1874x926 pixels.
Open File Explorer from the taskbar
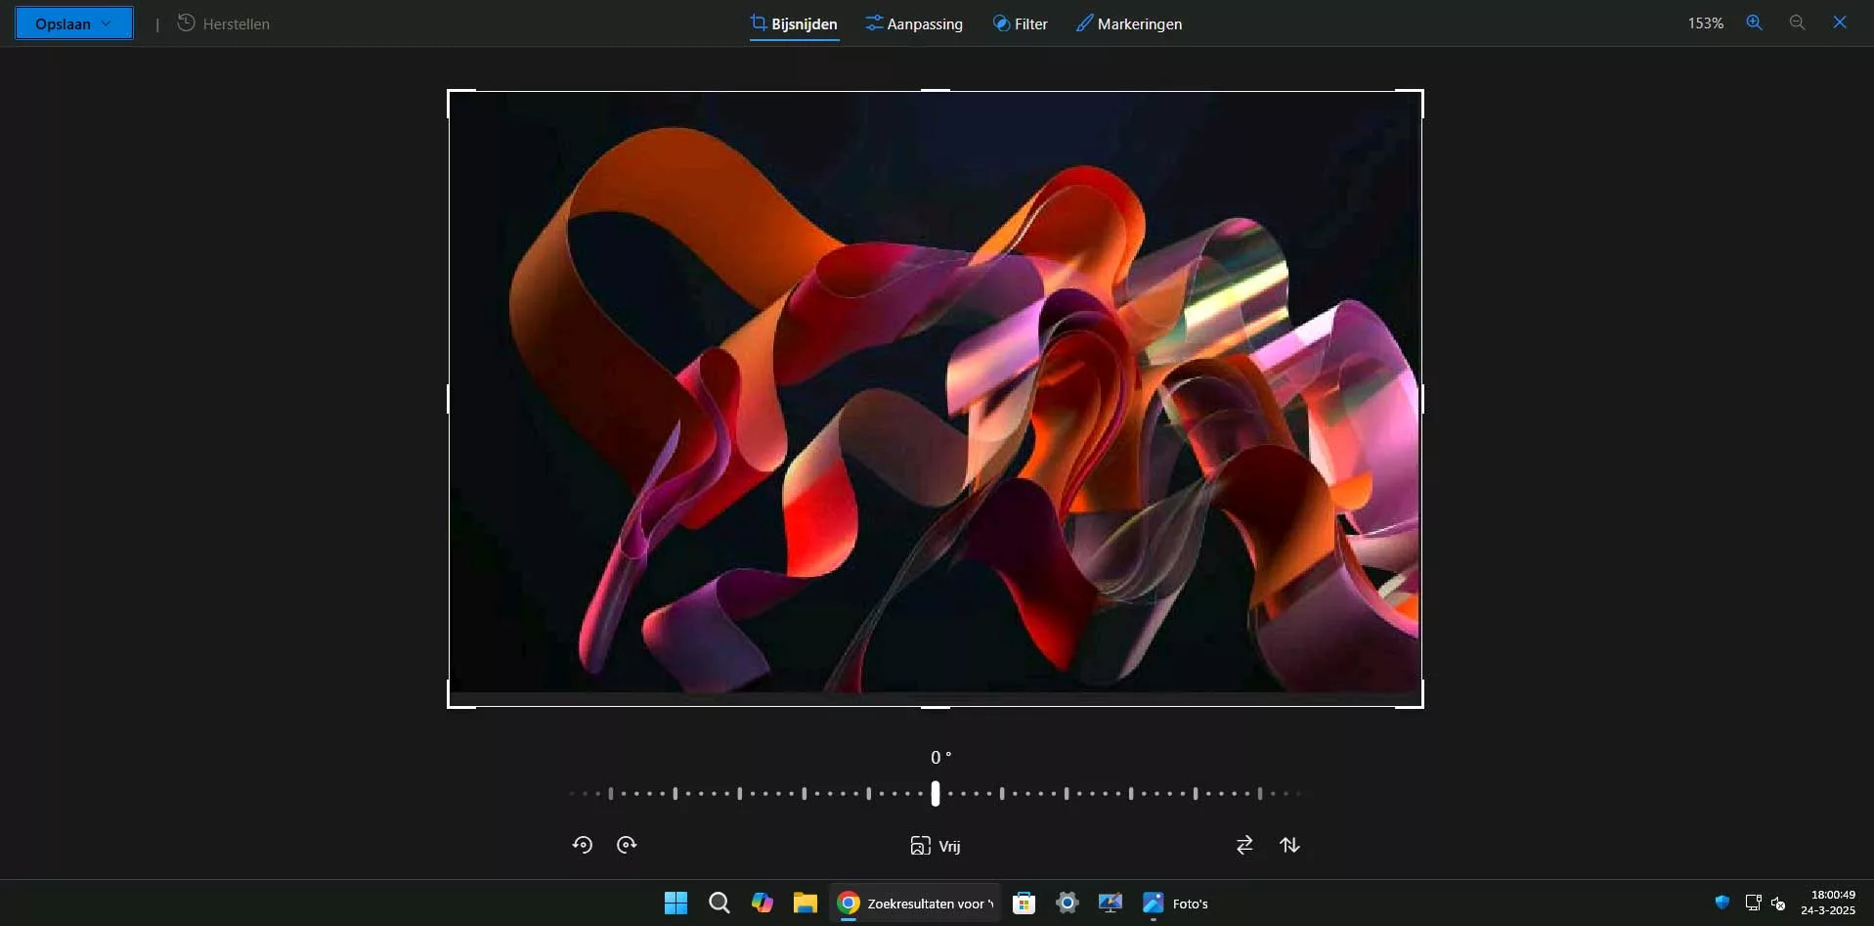point(806,903)
